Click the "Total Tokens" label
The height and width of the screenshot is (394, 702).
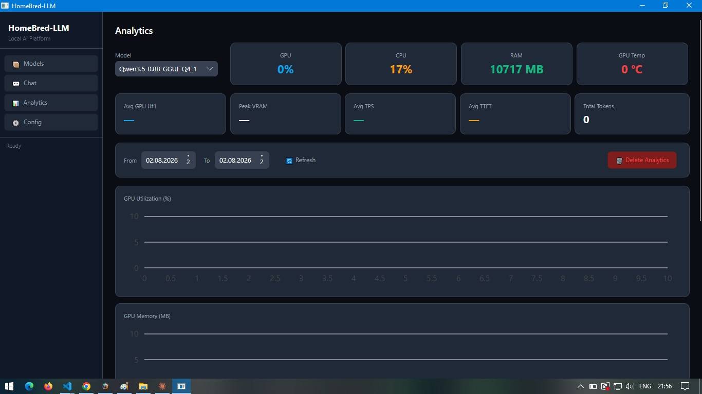(x=599, y=106)
